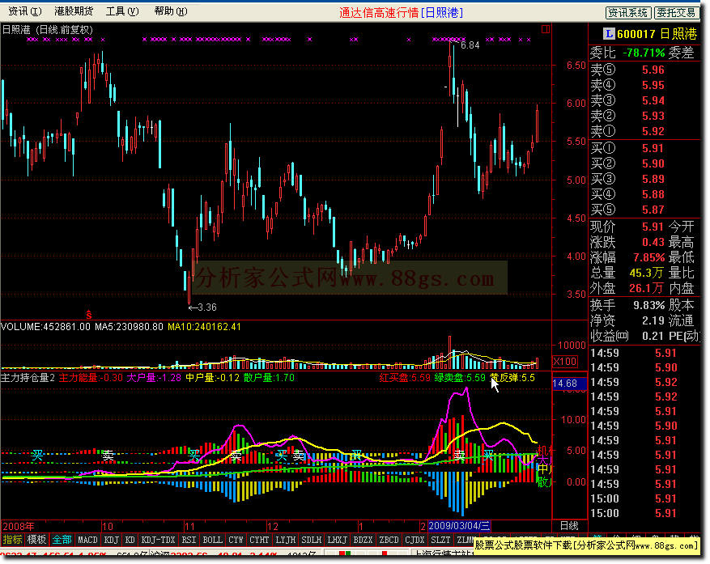Click the VOLUME:452861.00 label
This screenshot has height=564, width=710.
pos(45,327)
